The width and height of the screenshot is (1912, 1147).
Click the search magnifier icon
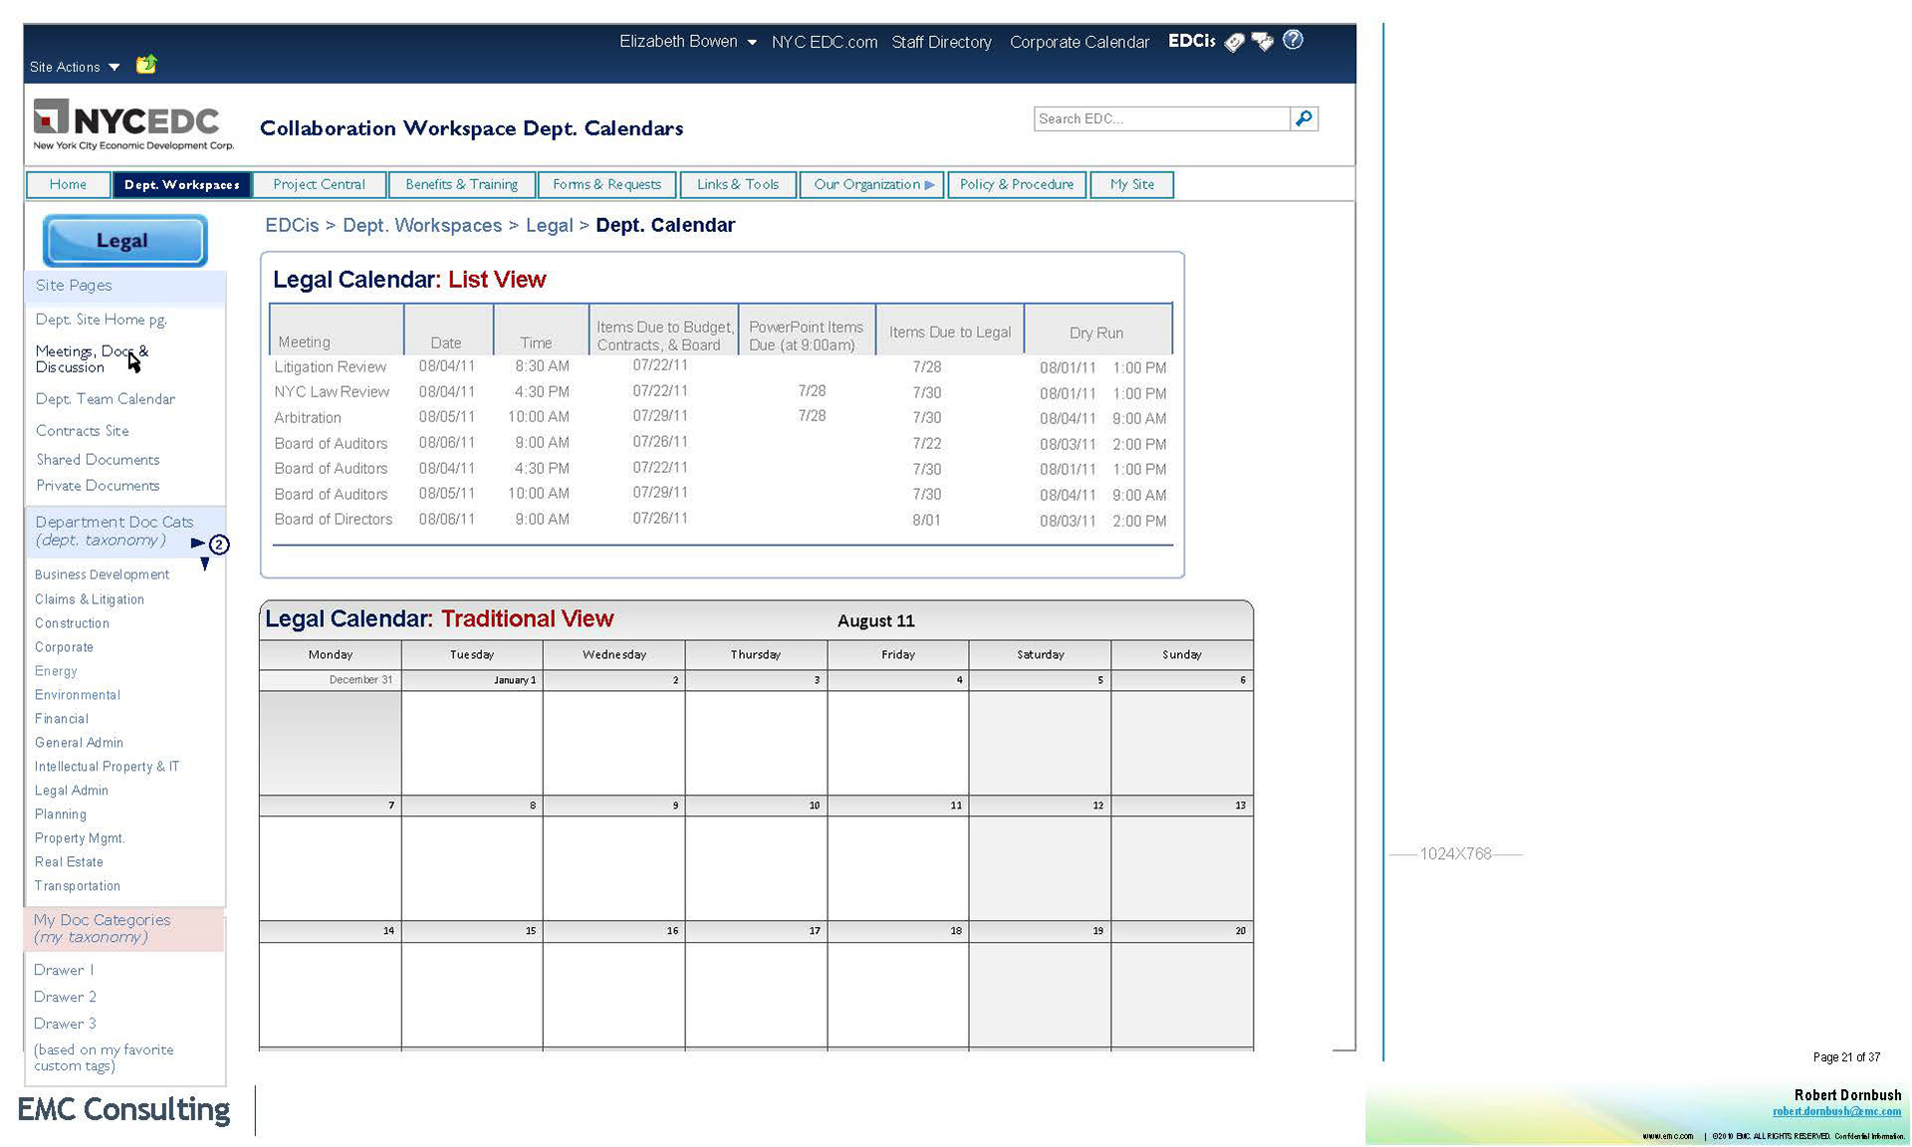1304,118
